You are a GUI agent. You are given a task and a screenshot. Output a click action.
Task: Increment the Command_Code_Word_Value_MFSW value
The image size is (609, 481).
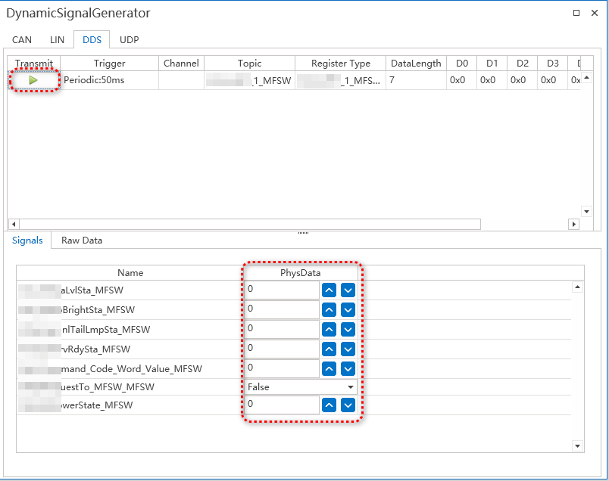[x=331, y=368]
